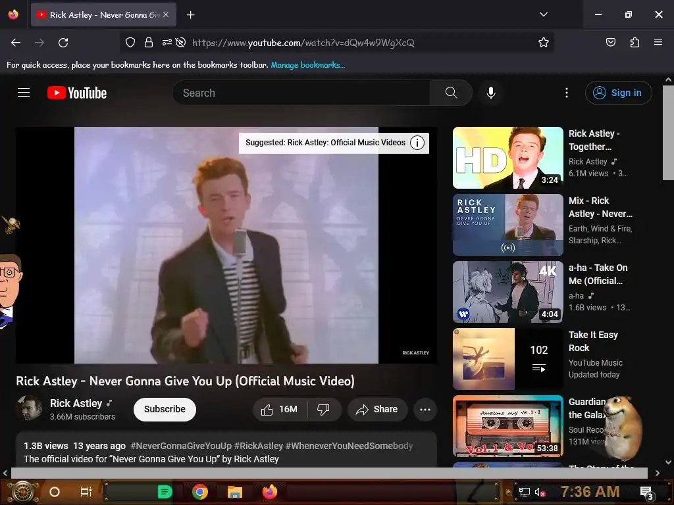Open the #NeverGonnaGiveYouUp hashtag
Screen dimensions: 674x505
coord(181,446)
